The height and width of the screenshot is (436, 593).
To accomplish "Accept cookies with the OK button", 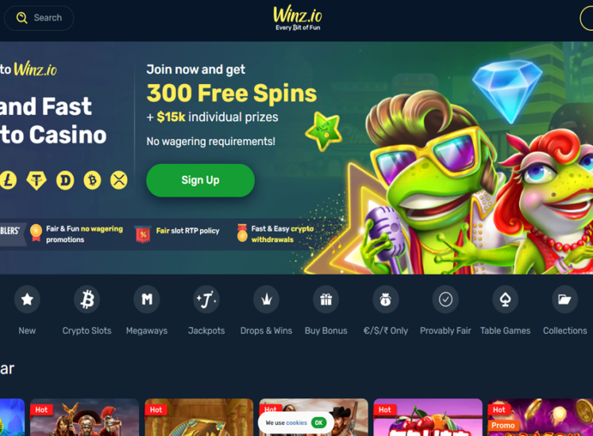I will pos(318,423).
